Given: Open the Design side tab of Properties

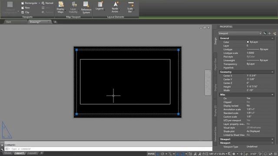Looking at the screenshot, I should coord(215,41).
